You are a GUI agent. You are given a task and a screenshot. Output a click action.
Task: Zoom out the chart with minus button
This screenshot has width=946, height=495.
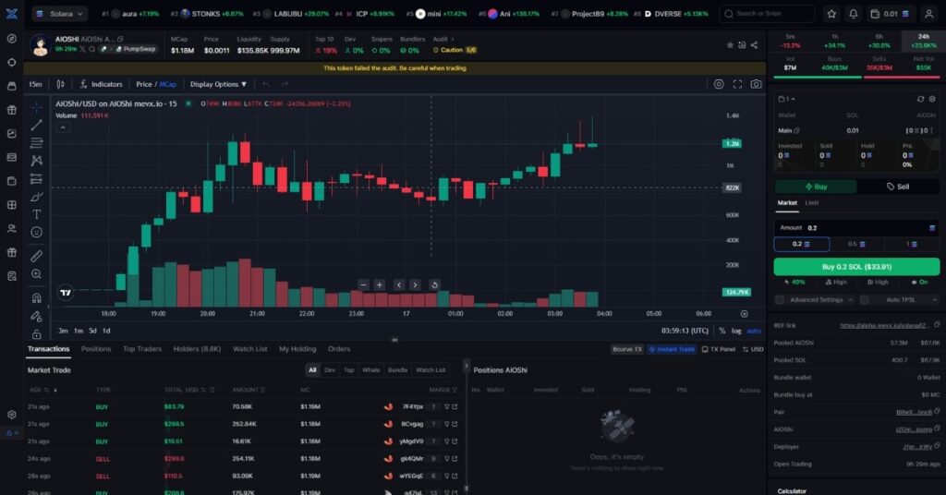pyautogui.click(x=363, y=285)
